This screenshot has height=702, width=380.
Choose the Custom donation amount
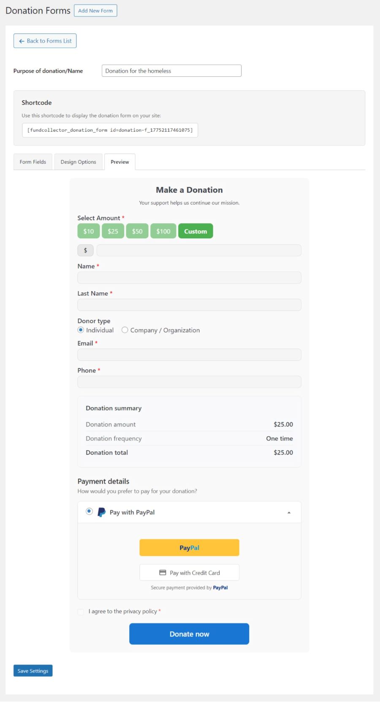pyautogui.click(x=195, y=231)
